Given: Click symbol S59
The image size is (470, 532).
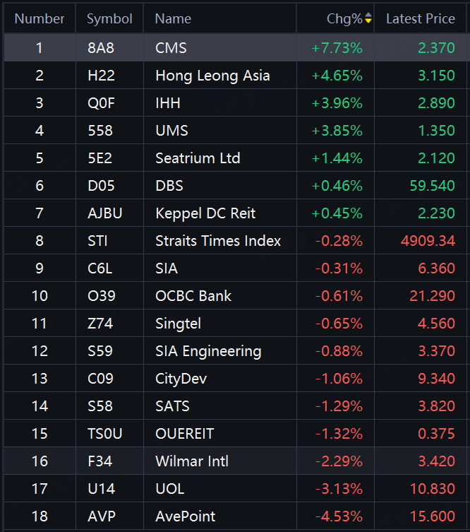Looking at the screenshot, I should tap(100, 351).
